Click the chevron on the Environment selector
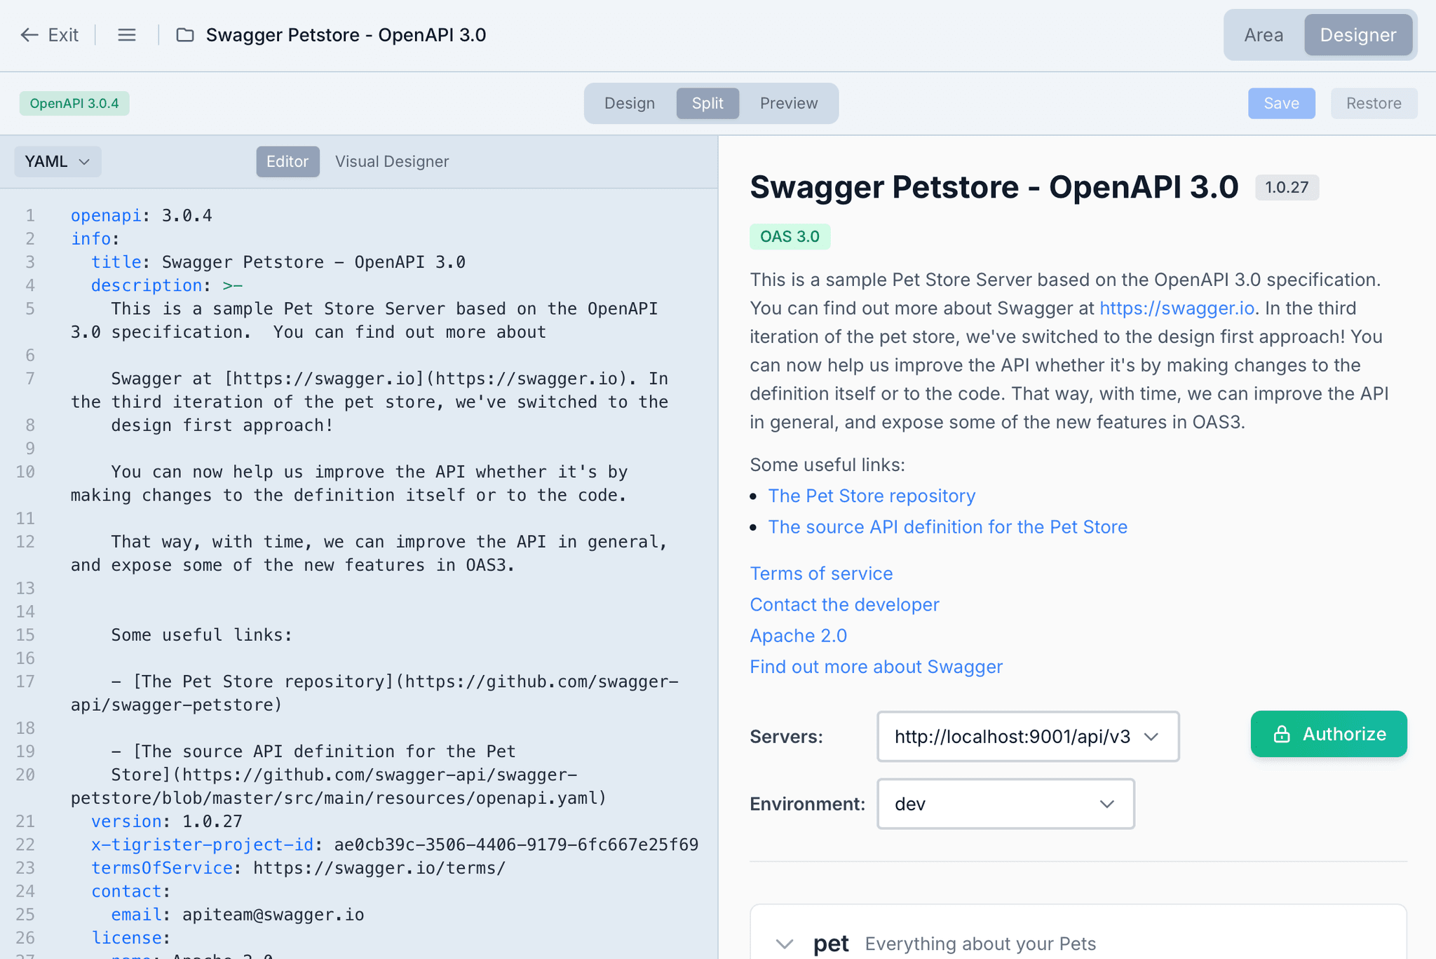The width and height of the screenshot is (1436, 959). [1106, 804]
